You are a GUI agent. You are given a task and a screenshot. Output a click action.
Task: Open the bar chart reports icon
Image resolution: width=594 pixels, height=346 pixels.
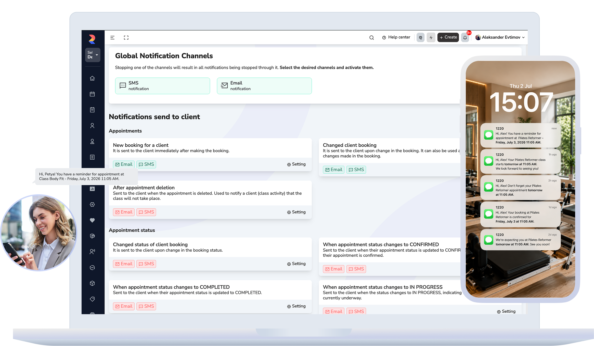tap(92, 189)
